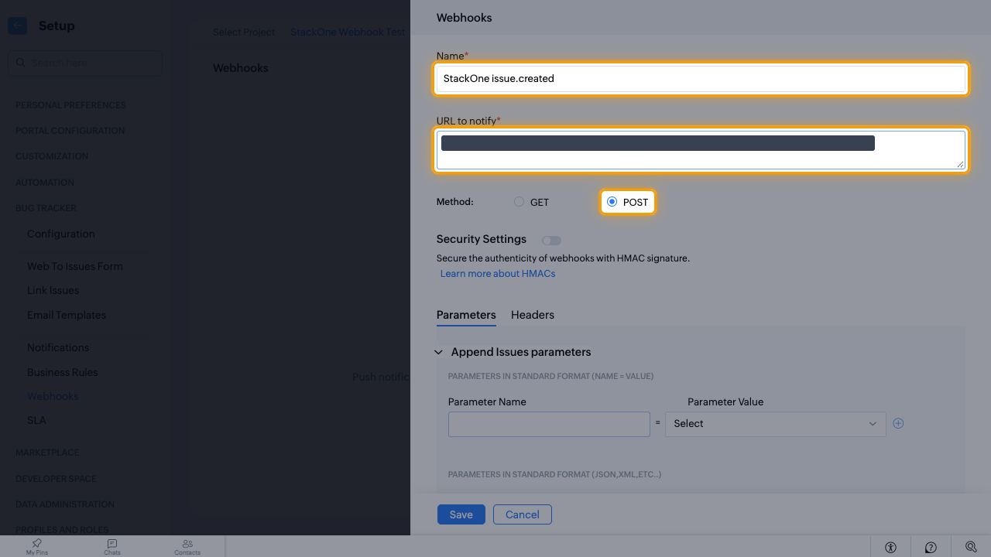
Task: Open Business Rules sidebar item
Action: tap(63, 372)
